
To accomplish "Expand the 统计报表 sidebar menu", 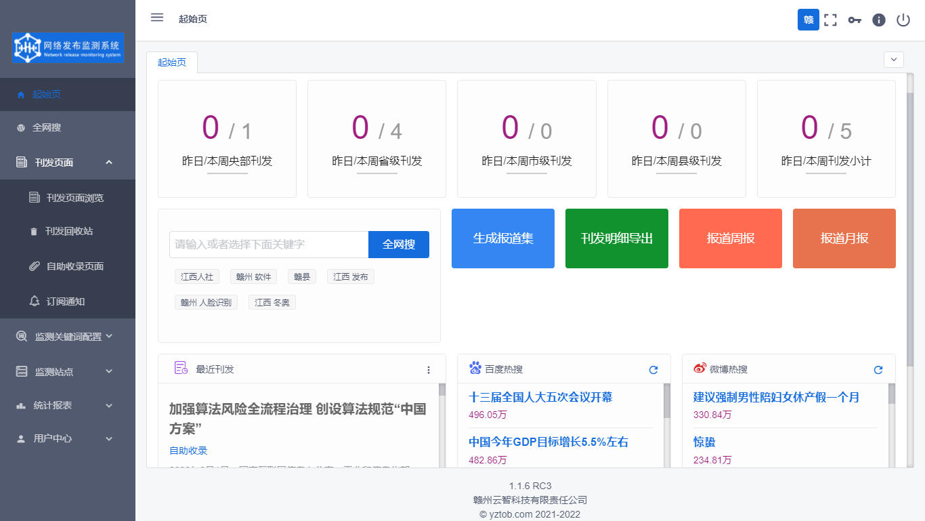I will click(68, 405).
